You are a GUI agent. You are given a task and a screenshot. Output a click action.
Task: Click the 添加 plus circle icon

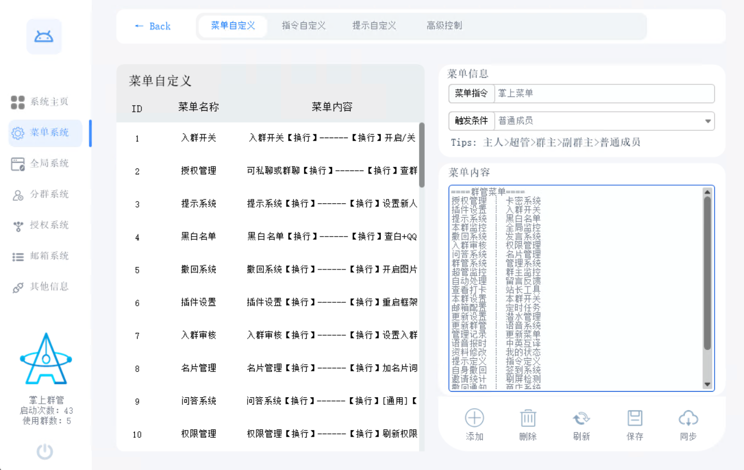(x=474, y=418)
